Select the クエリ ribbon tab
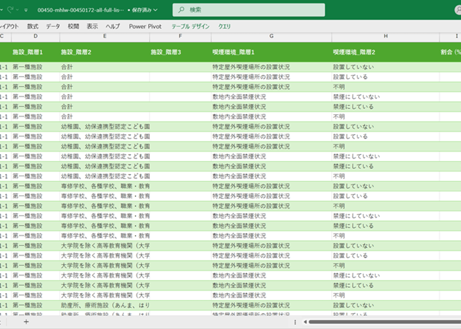461x329 pixels. (225, 26)
